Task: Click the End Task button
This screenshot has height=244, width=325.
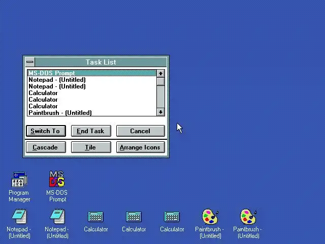Action: pyautogui.click(x=91, y=131)
